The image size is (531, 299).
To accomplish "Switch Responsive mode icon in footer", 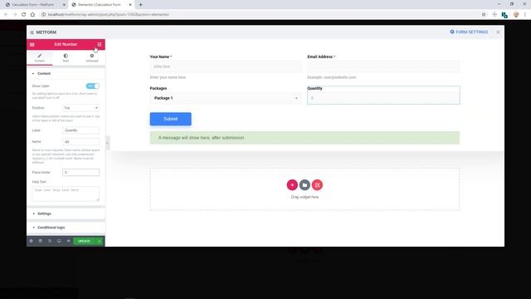I will pos(59,241).
